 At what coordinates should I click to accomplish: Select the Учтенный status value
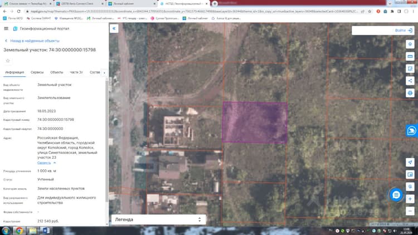pyautogui.click(x=45, y=179)
